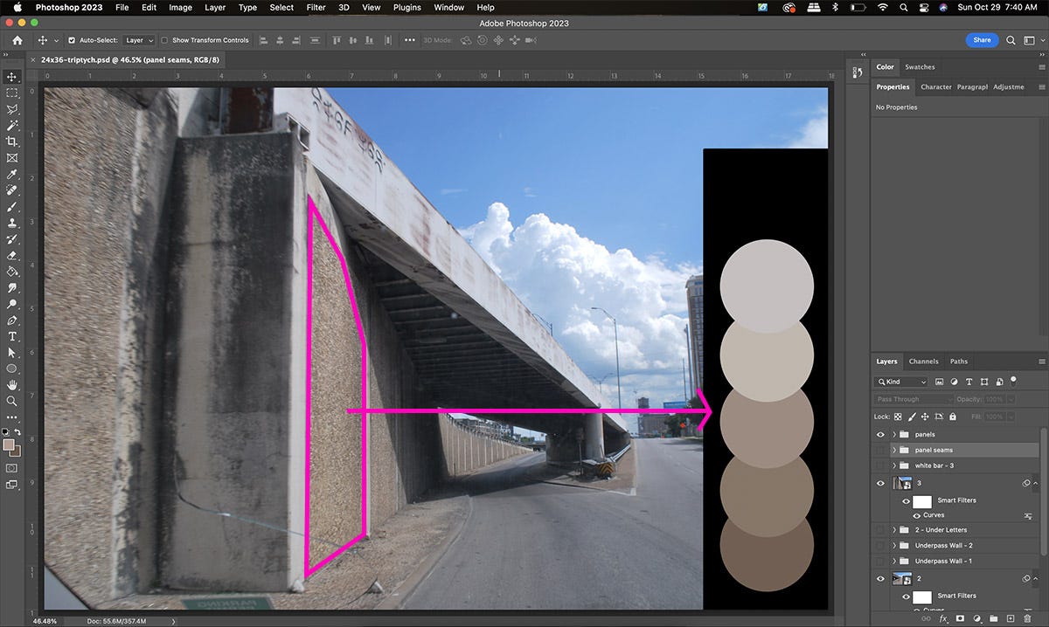The image size is (1049, 627).
Task: Hide the panels group layer
Action: 880,434
